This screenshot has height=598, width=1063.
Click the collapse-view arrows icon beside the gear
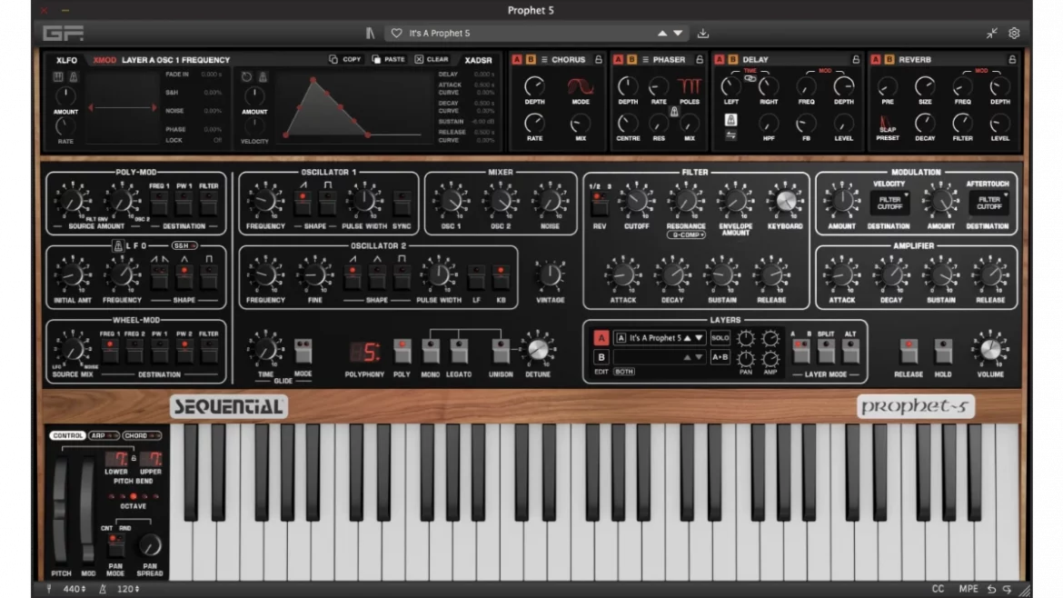click(x=992, y=34)
